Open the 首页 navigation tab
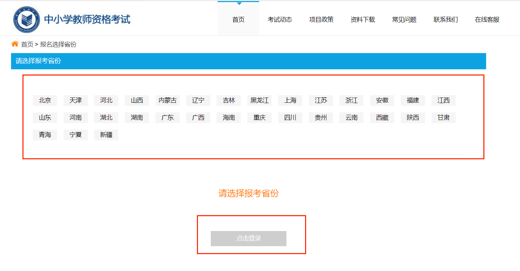 pyautogui.click(x=238, y=20)
